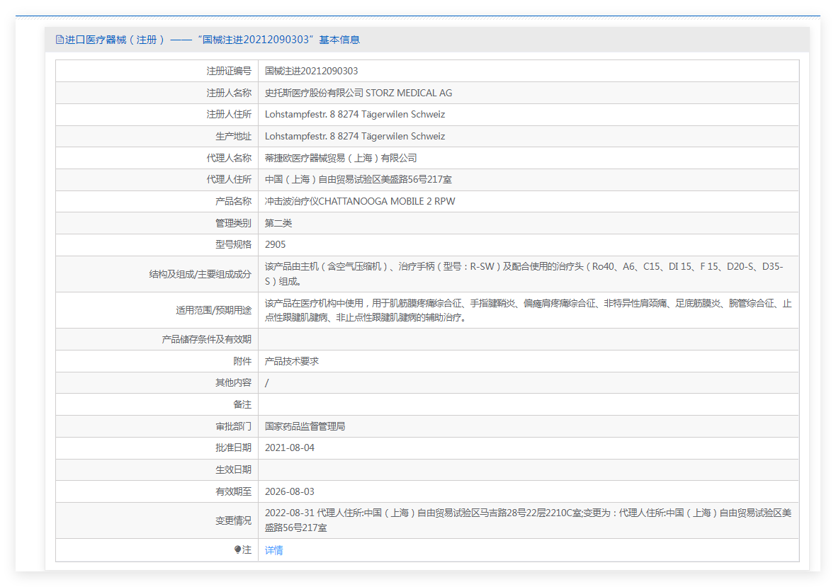This screenshot has height=587, width=836.
Task: Click the 注册证编号 row label
Action: pyautogui.click(x=229, y=71)
